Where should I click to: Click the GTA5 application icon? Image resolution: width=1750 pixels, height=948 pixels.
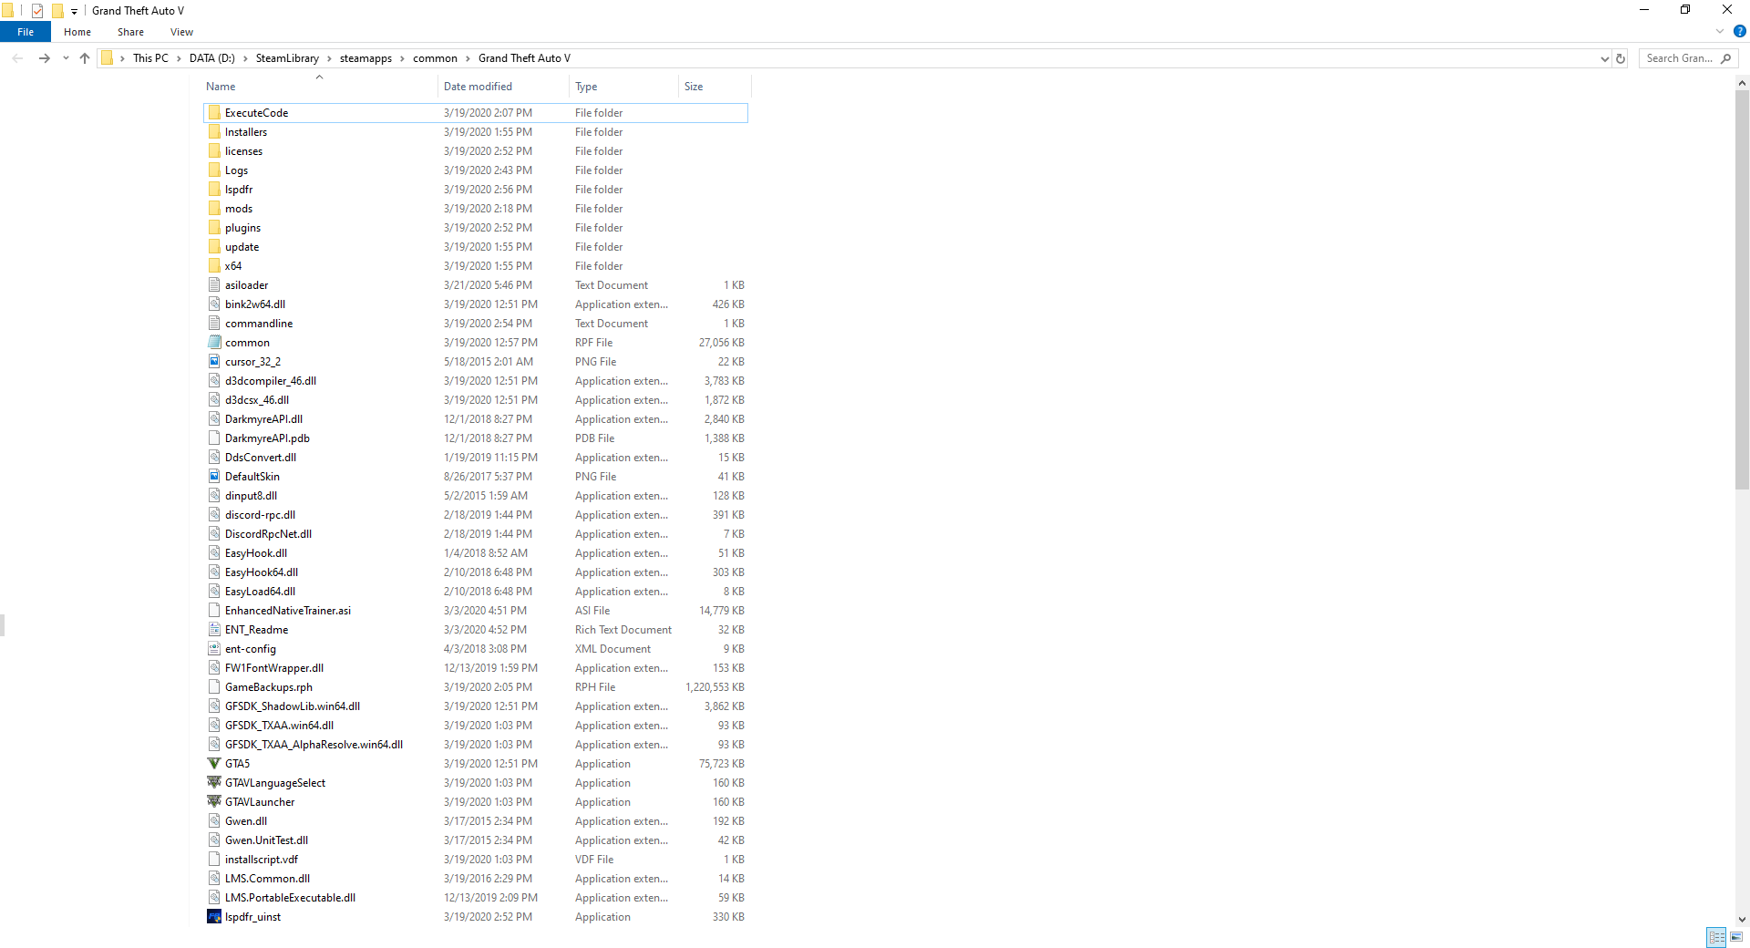(214, 764)
